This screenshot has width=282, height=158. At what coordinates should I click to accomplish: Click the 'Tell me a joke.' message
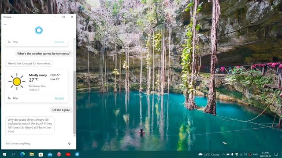tap(61, 110)
